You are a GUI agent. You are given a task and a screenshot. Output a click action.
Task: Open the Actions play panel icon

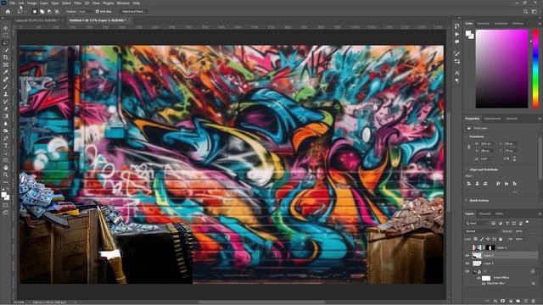click(x=457, y=34)
